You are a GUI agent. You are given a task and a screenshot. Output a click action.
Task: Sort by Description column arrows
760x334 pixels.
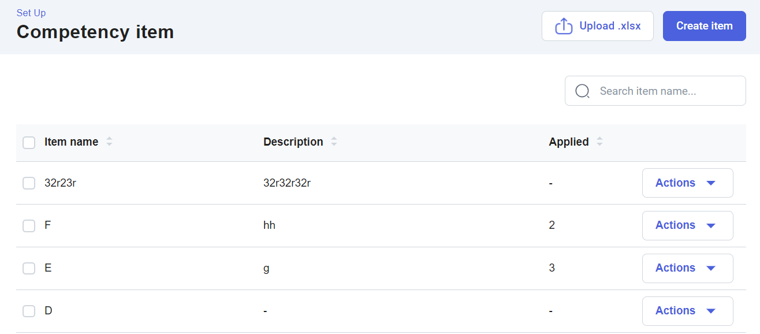pyautogui.click(x=334, y=142)
